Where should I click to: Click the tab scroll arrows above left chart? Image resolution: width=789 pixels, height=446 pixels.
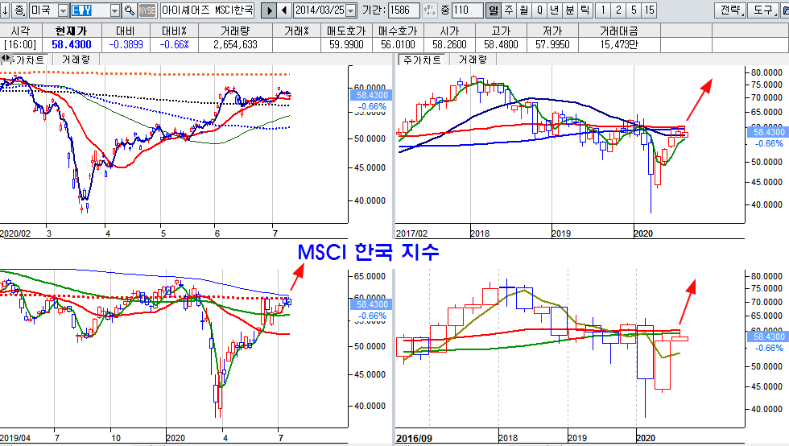click(x=6, y=60)
